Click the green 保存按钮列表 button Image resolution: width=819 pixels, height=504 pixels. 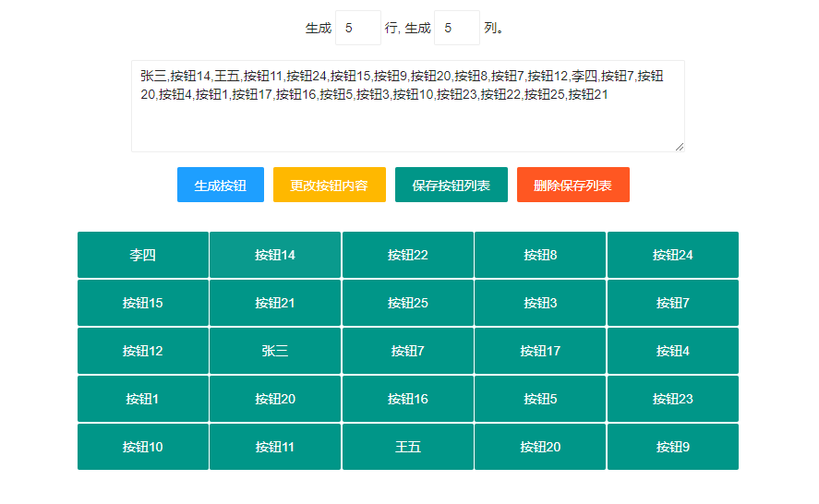(x=452, y=185)
